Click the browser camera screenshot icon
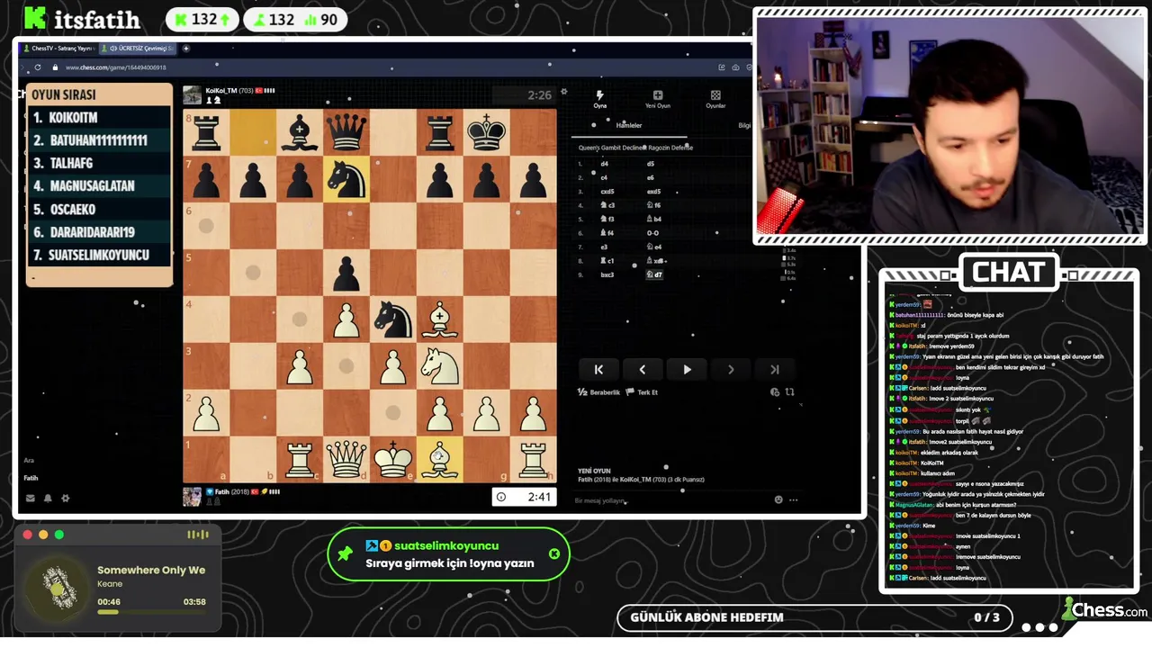Image resolution: width=1152 pixels, height=648 pixels. click(x=736, y=67)
